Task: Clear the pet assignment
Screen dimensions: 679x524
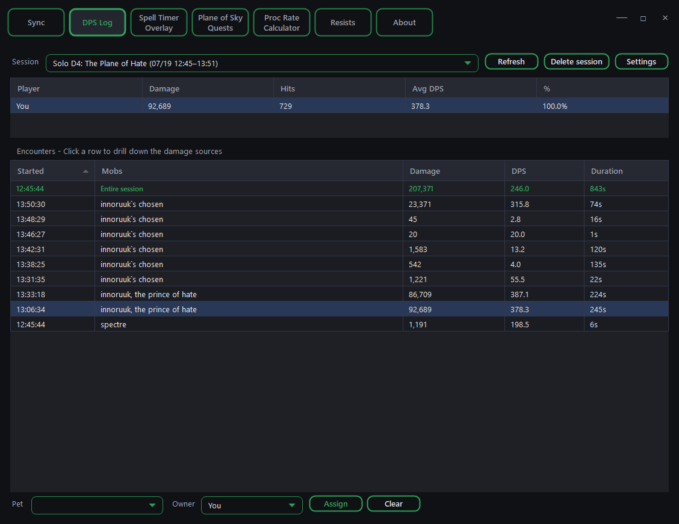Action: pyautogui.click(x=394, y=504)
